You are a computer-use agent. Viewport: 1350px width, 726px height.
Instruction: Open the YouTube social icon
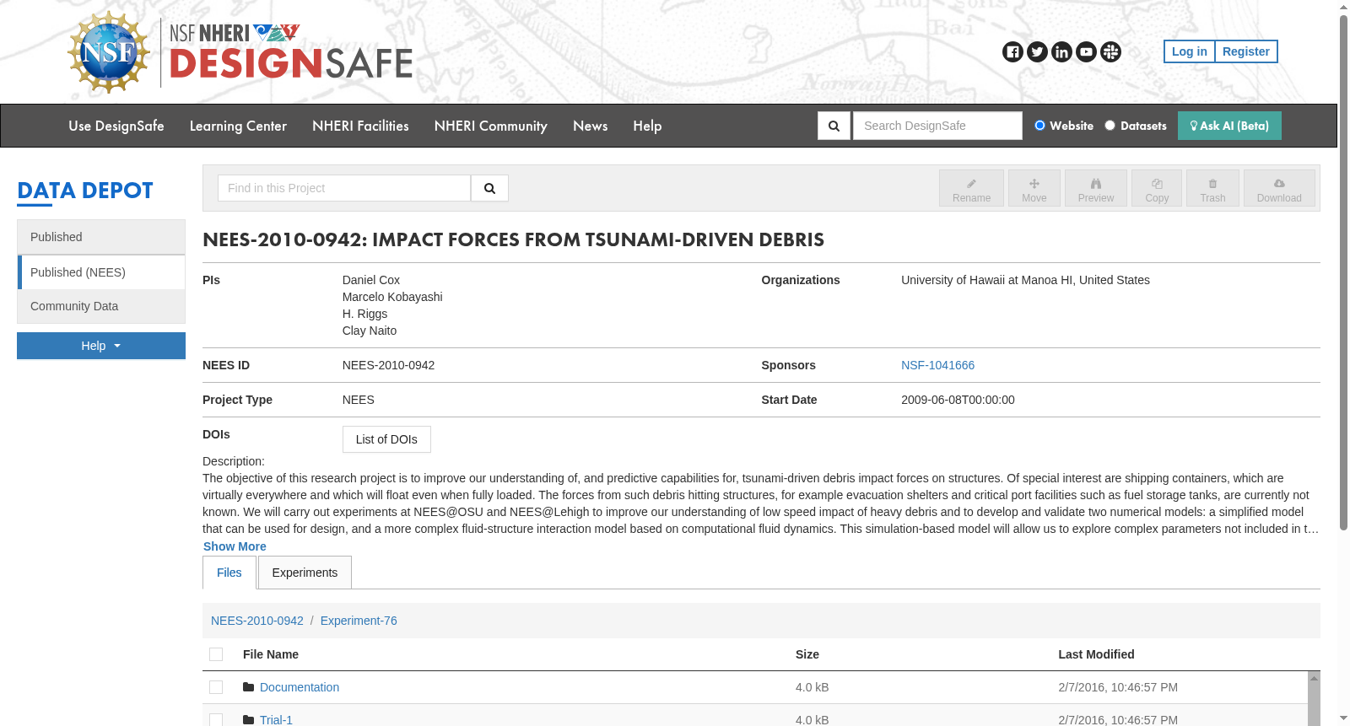tap(1086, 52)
